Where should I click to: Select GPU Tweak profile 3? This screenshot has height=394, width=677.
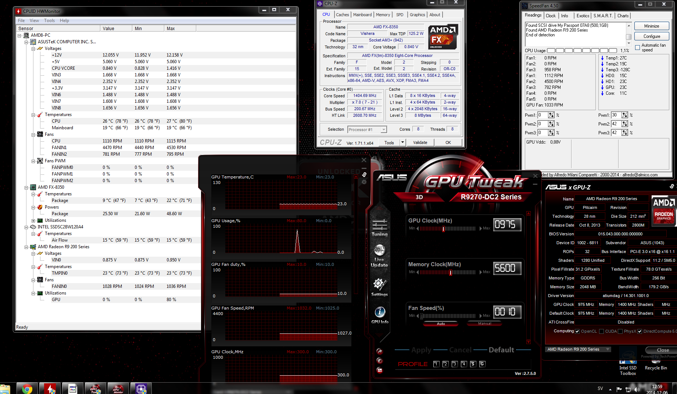(x=455, y=364)
